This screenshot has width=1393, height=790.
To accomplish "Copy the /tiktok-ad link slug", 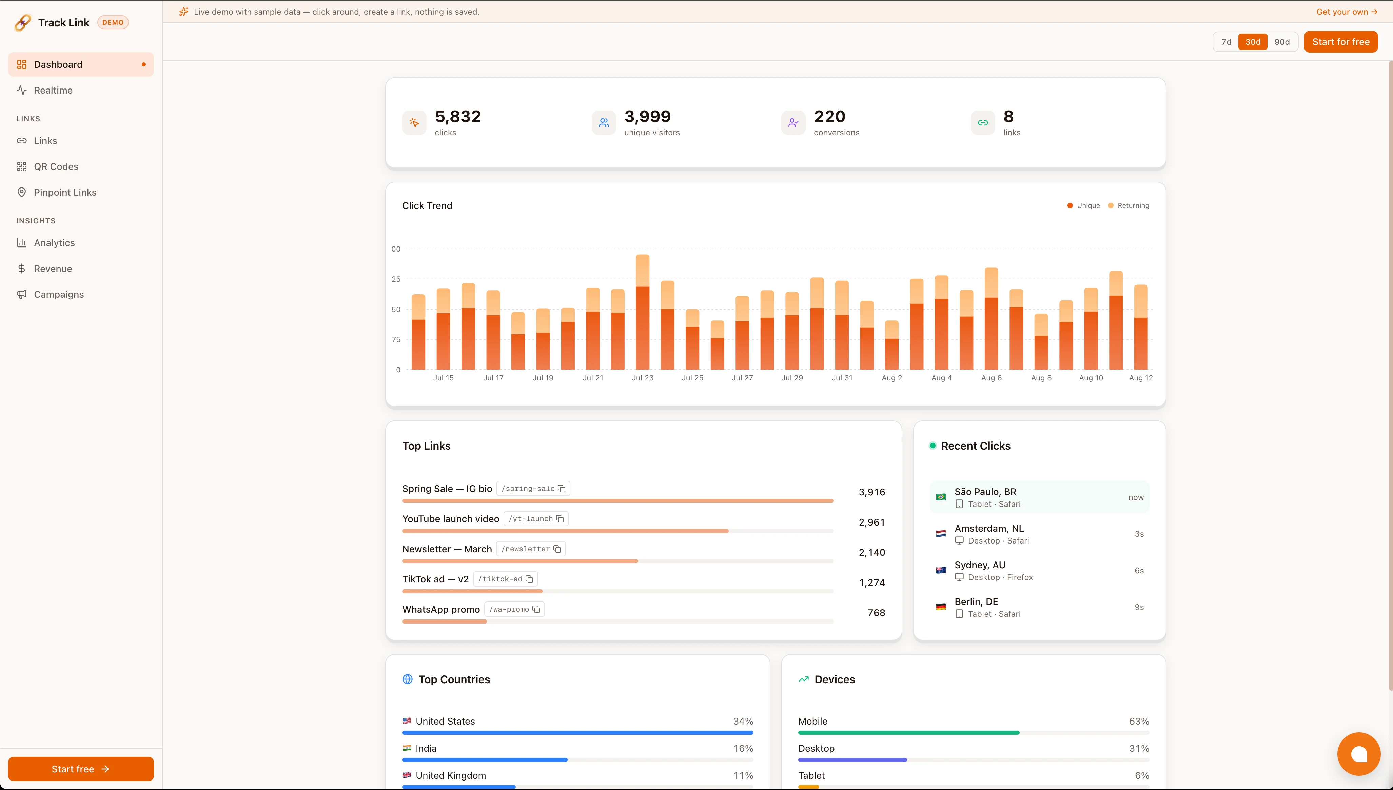I will pos(530,579).
